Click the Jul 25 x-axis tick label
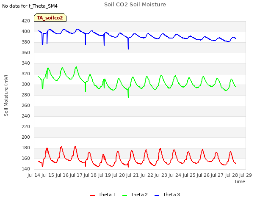Viewport: 271px width, 203px height. tap(190, 175)
